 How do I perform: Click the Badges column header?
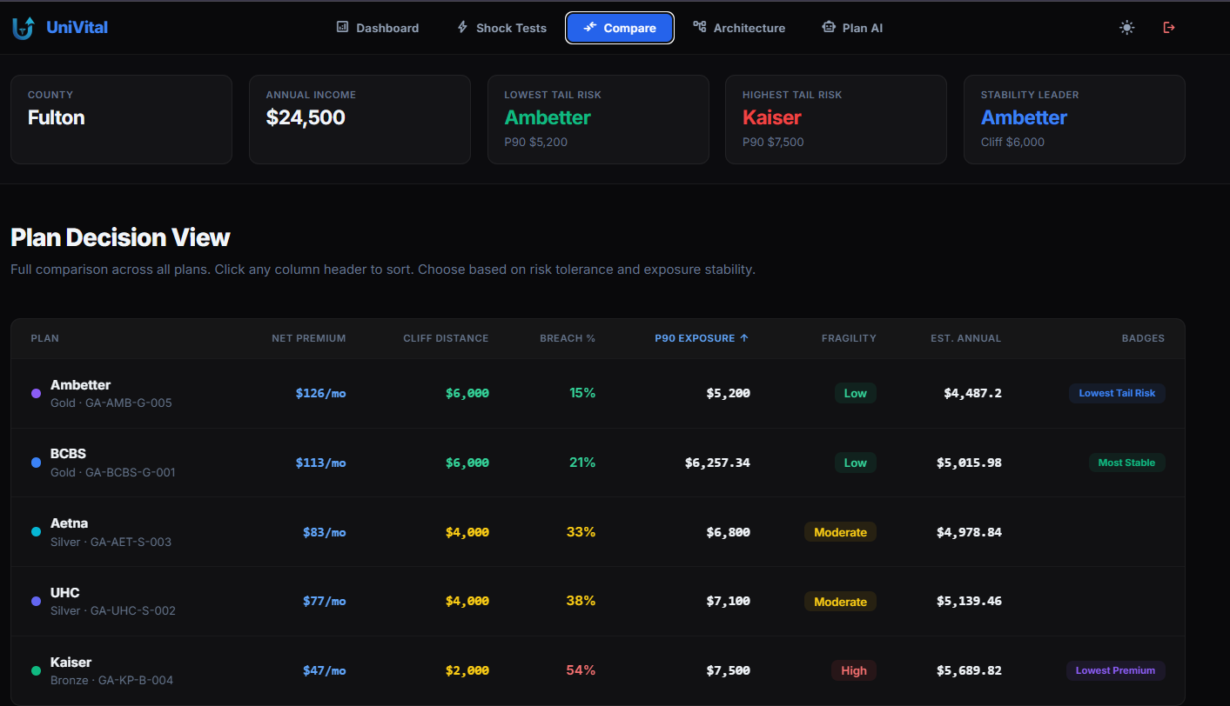click(1143, 338)
